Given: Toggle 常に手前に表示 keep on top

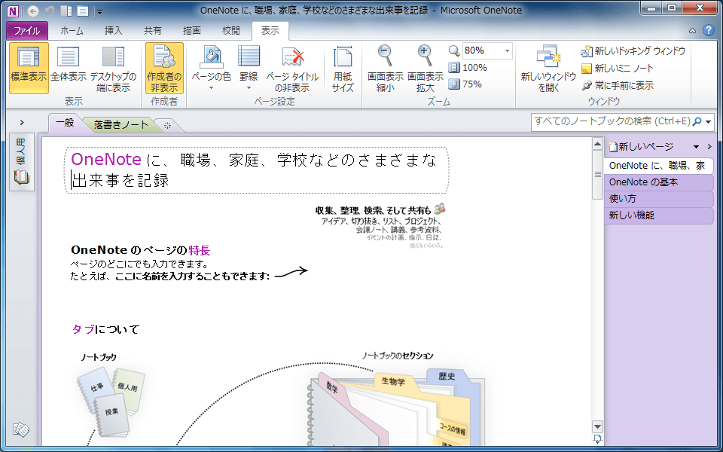Looking at the screenshot, I should (618, 85).
